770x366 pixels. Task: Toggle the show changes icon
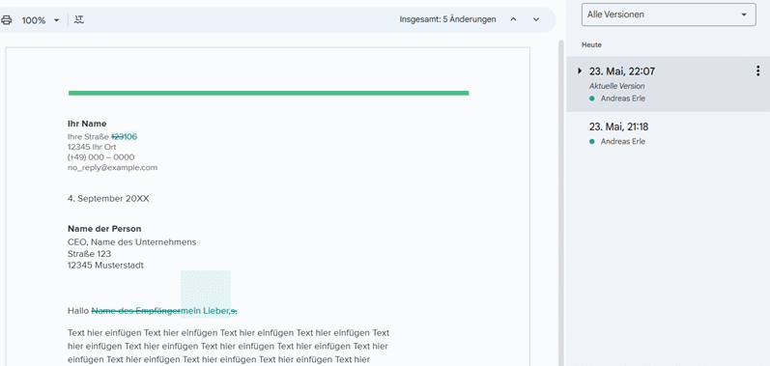[79, 19]
